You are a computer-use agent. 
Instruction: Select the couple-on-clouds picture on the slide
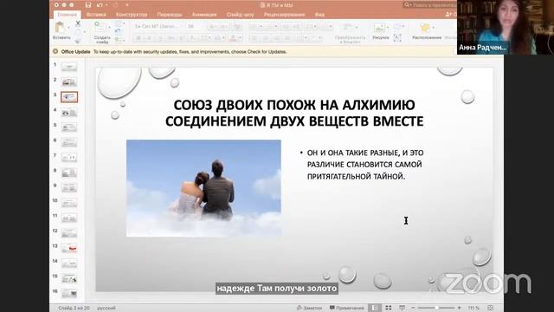pos(203,188)
